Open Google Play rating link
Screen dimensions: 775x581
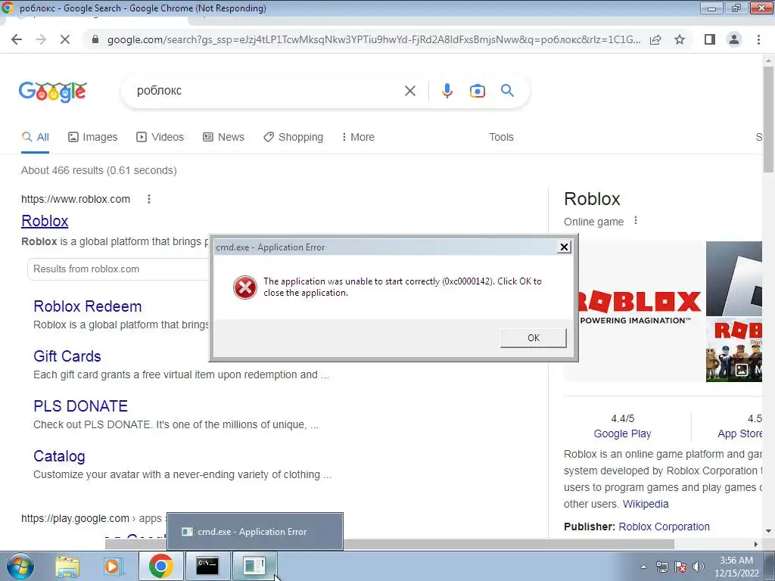(x=622, y=433)
